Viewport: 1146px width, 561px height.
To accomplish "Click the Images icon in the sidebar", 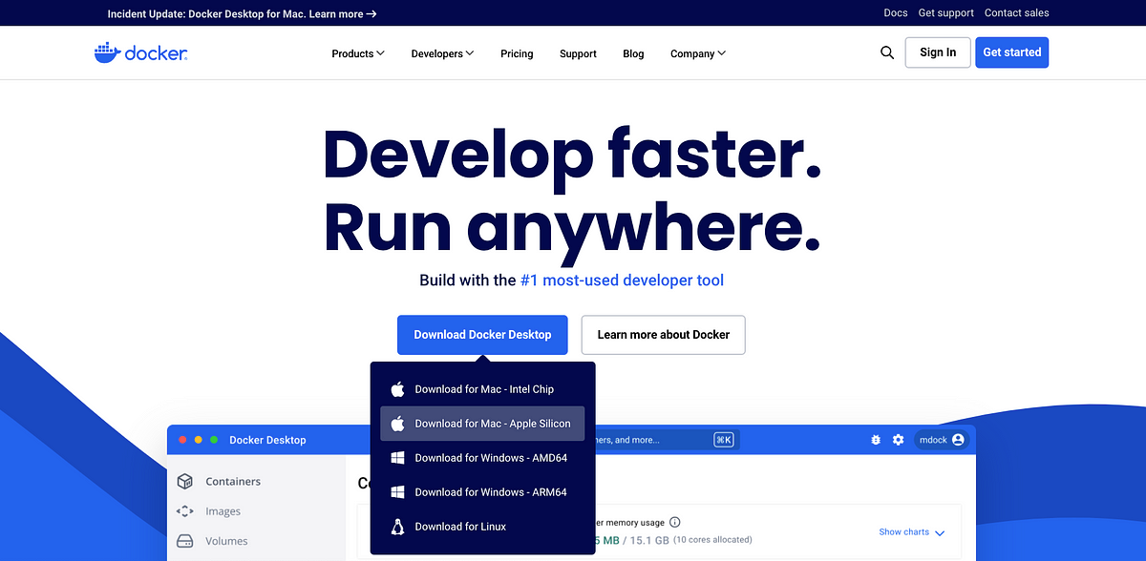I will (x=185, y=511).
